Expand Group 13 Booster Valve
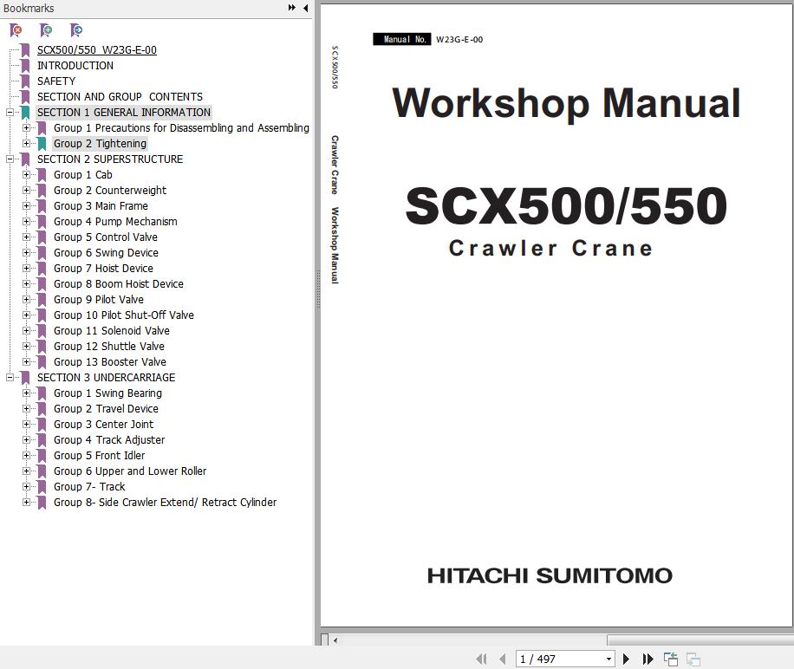Screen dimensions: 794x669 26,362
